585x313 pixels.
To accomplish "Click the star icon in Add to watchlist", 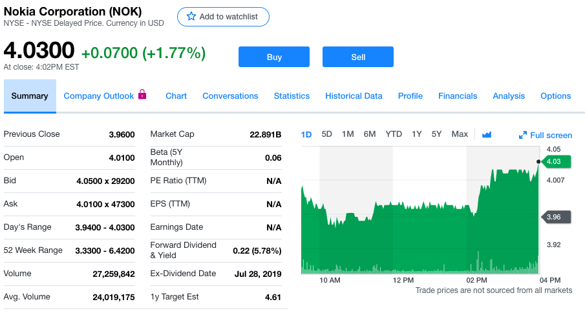I will click(191, 16).
